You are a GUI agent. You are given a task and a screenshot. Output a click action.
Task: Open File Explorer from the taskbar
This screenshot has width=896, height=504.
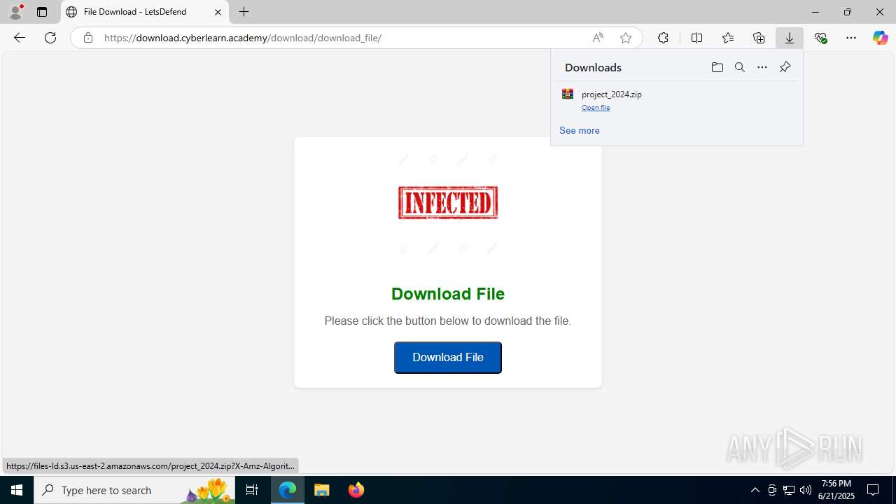point(322,490)
